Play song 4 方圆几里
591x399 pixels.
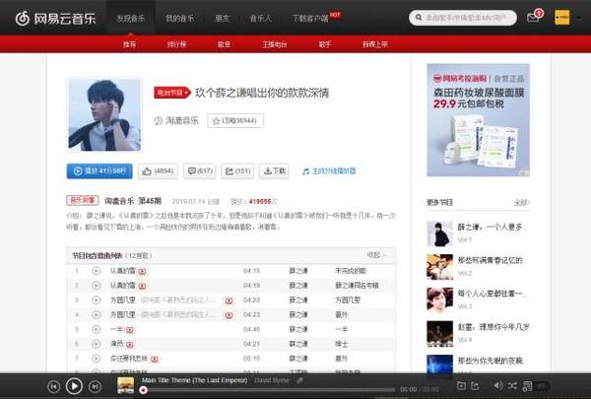(x=97, y=314)
